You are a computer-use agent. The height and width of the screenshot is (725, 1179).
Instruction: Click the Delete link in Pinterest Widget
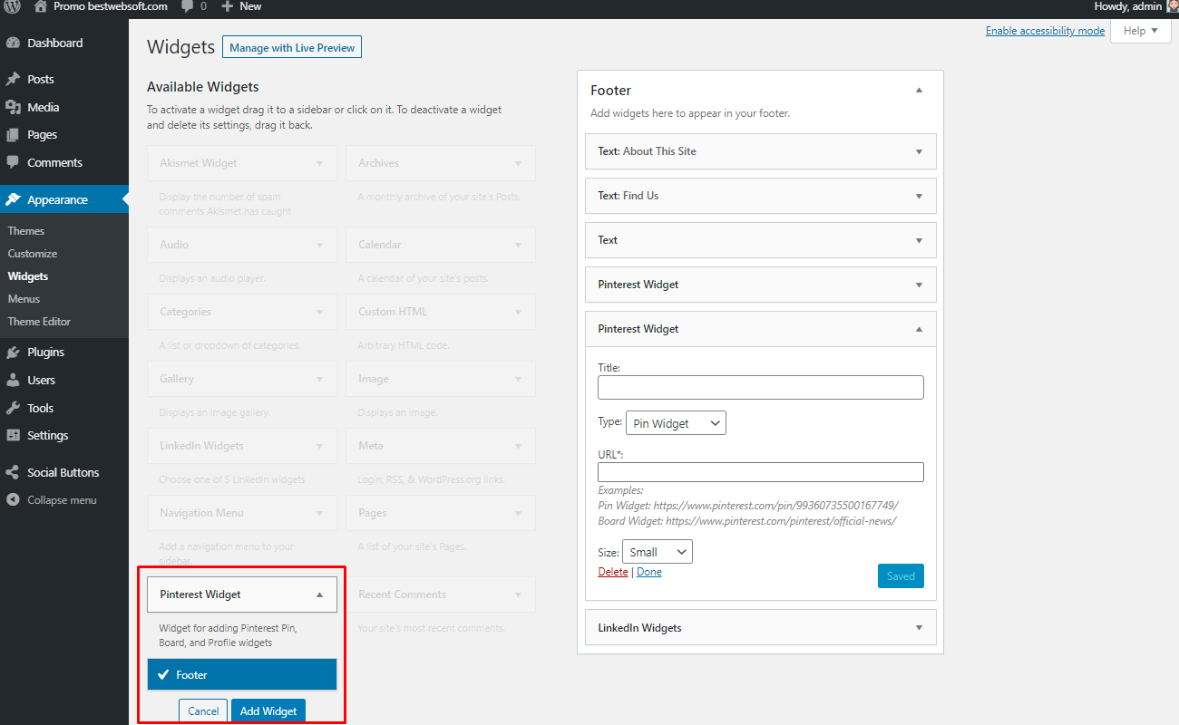(613, 573)
